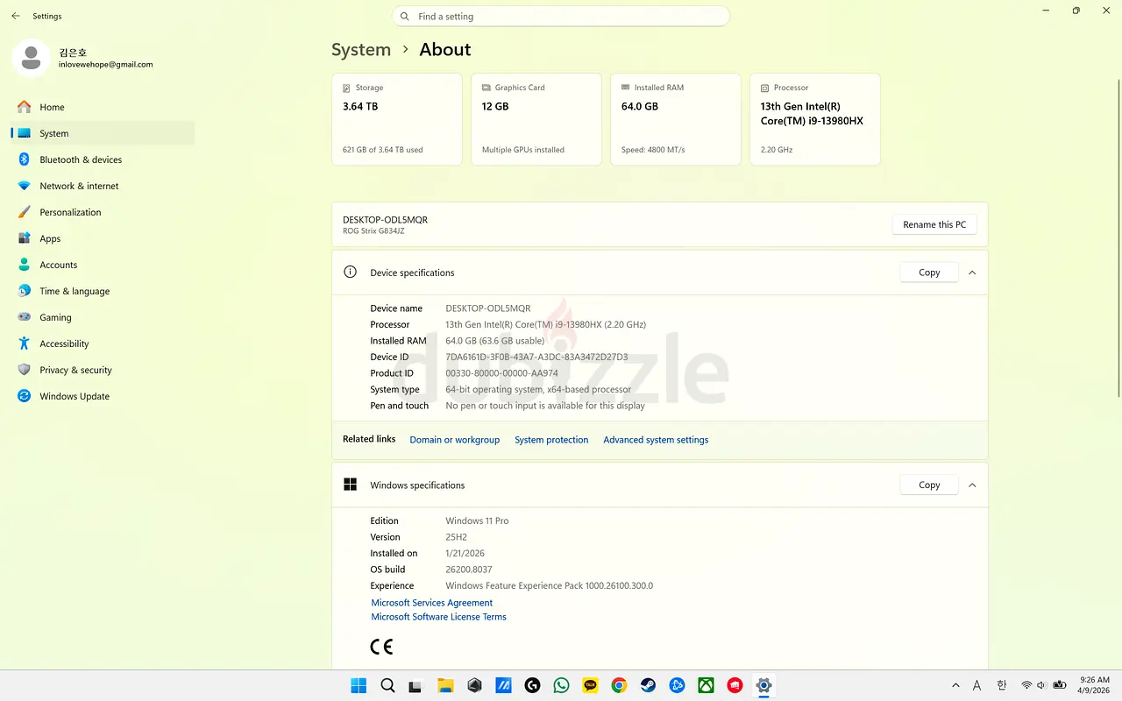The image size is (1122, 701).
Task: Go to Network & internet section
Action: (x=78, y=186)
